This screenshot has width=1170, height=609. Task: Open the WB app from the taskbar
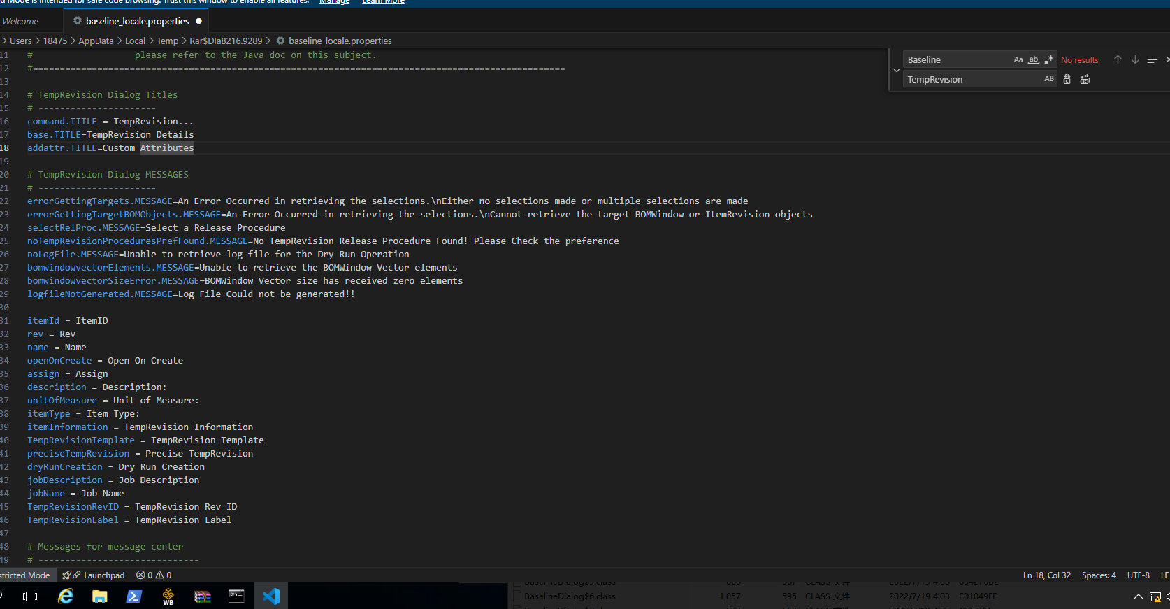tap(168, 596)
